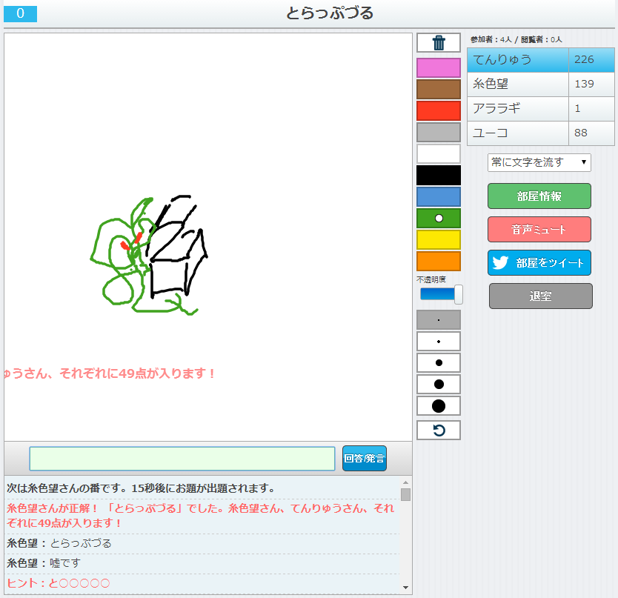Pick the orange color swatch
The image size is (618, 598).
[438, 261]
